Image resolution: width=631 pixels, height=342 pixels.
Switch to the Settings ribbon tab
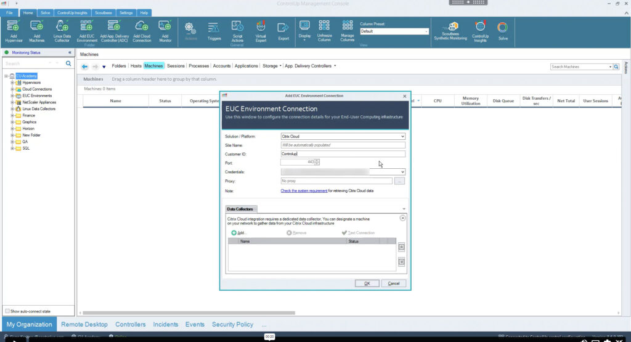[126, 12]
